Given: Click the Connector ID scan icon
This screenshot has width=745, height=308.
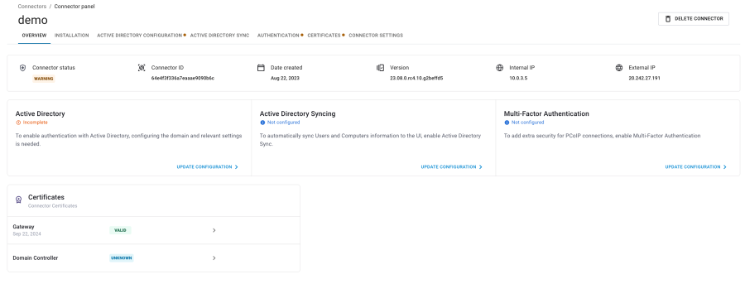Looking at the screenshot, I should pyautogui.click(x=141, y=68).
